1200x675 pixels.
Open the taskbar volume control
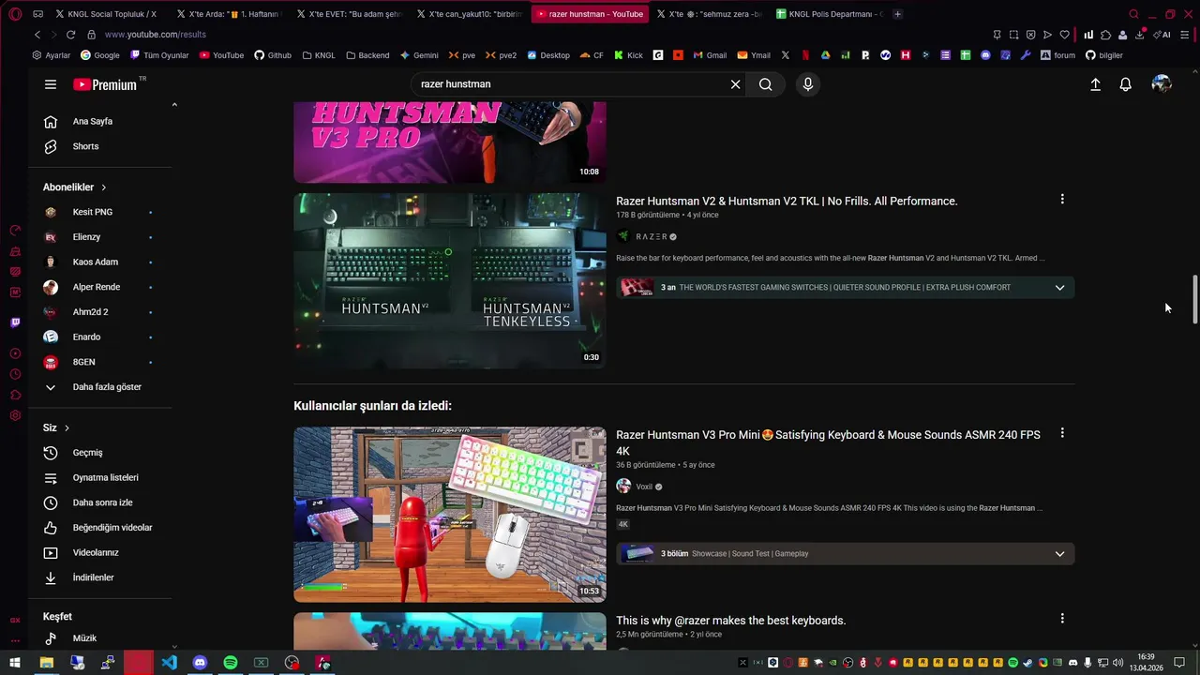pos(1117,663)
